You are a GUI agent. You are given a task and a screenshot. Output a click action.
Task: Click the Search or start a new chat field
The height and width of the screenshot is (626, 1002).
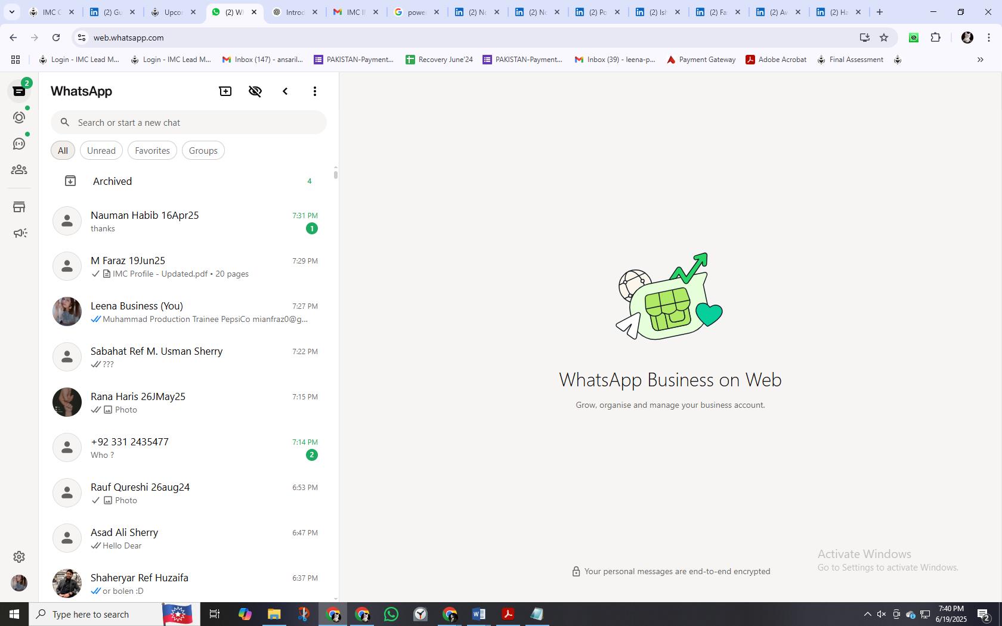click(x=188, y=122)
